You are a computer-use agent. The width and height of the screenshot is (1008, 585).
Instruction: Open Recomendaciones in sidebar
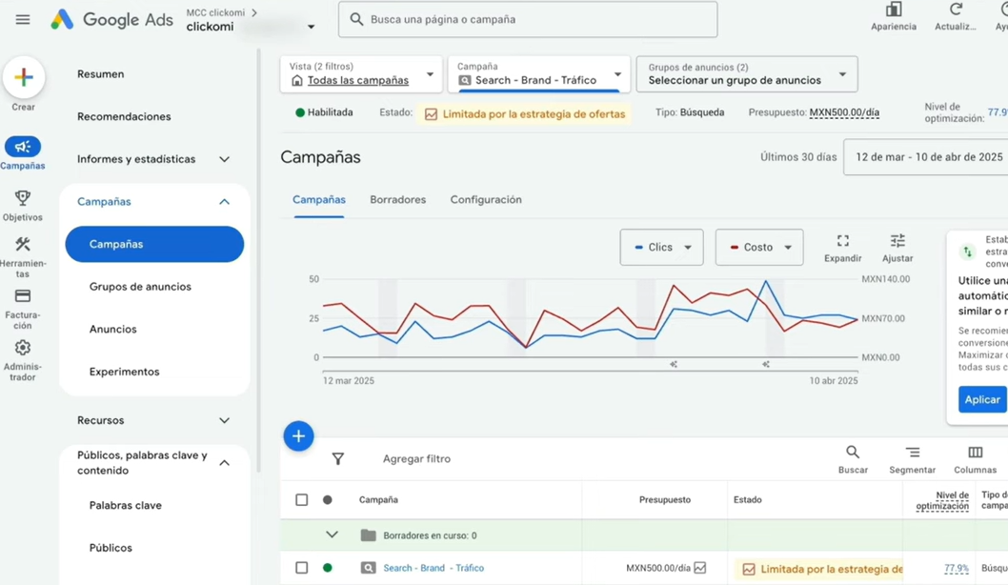point(124,116)
